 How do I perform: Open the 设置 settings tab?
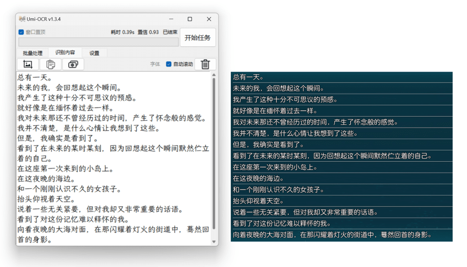(x=94, y=52)
